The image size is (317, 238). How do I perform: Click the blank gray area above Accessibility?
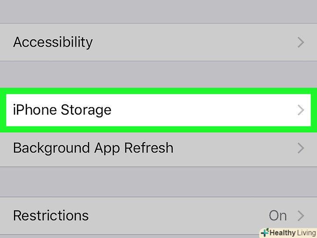click(158, 11)
